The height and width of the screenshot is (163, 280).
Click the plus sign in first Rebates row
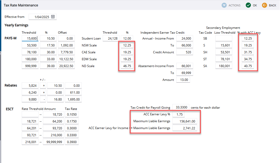point(44,86)
